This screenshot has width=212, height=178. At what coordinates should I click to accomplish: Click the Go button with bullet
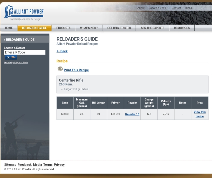pyautogui.click(x=11, y=57)
